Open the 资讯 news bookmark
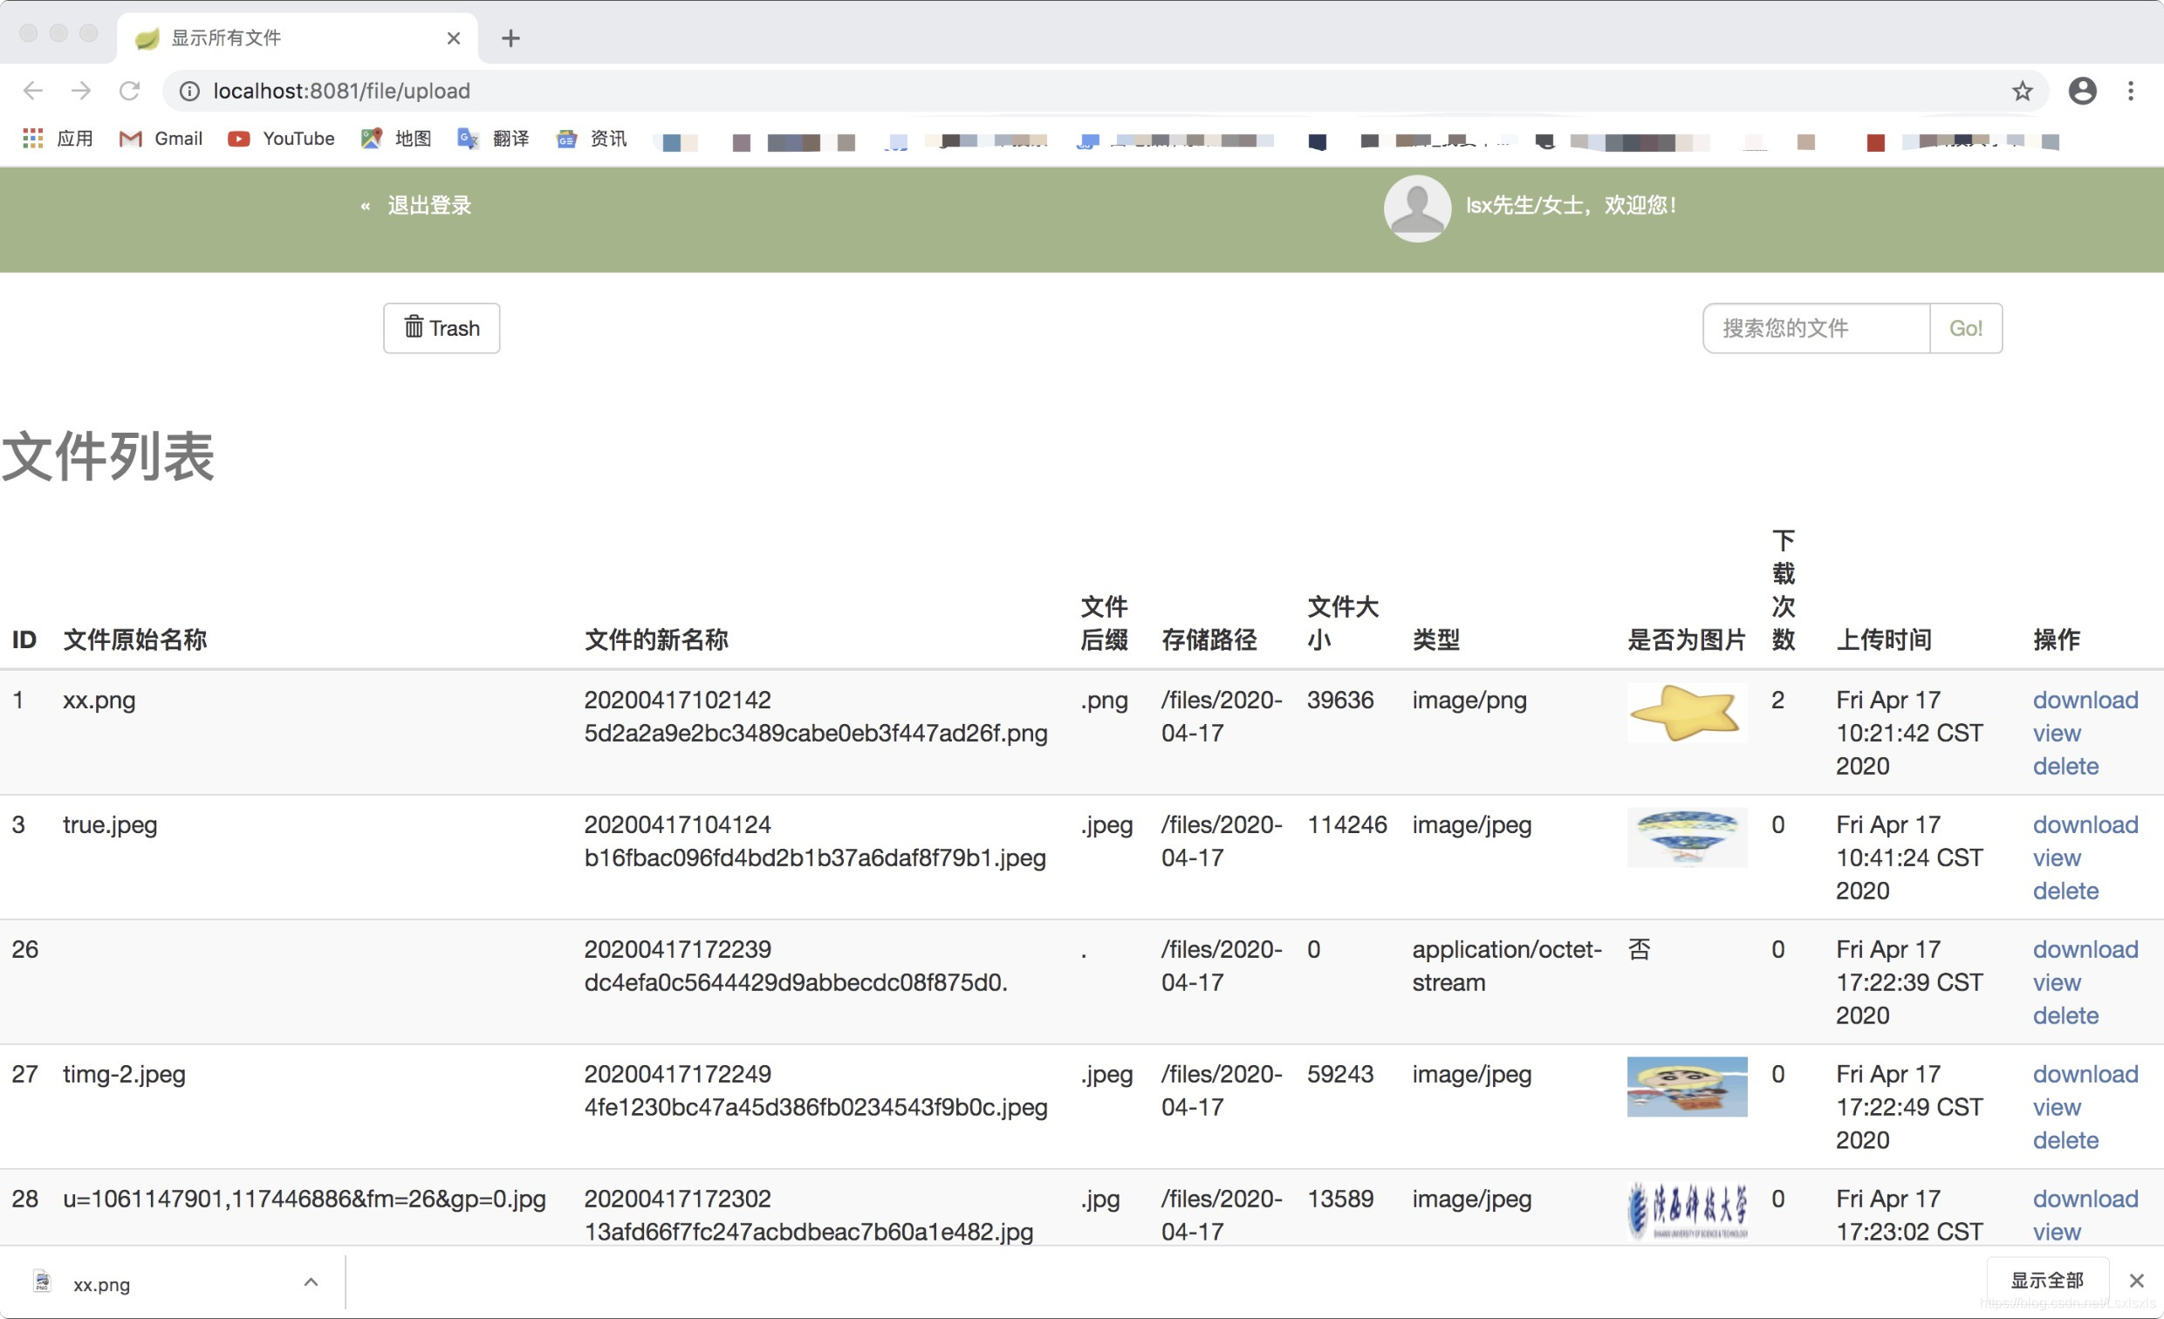This screenshot has height=1319, width=2164. click(592, 138)
